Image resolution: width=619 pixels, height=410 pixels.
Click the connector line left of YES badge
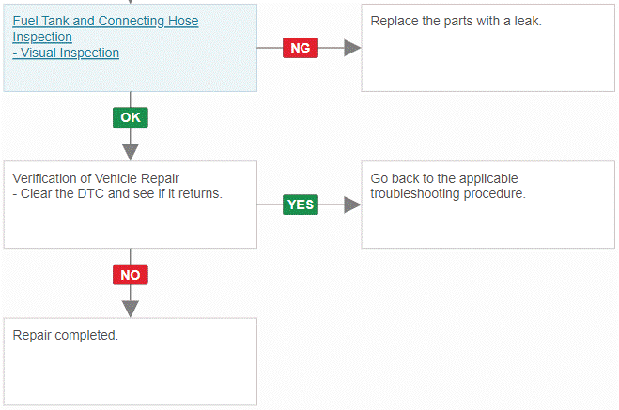(270, 205)
